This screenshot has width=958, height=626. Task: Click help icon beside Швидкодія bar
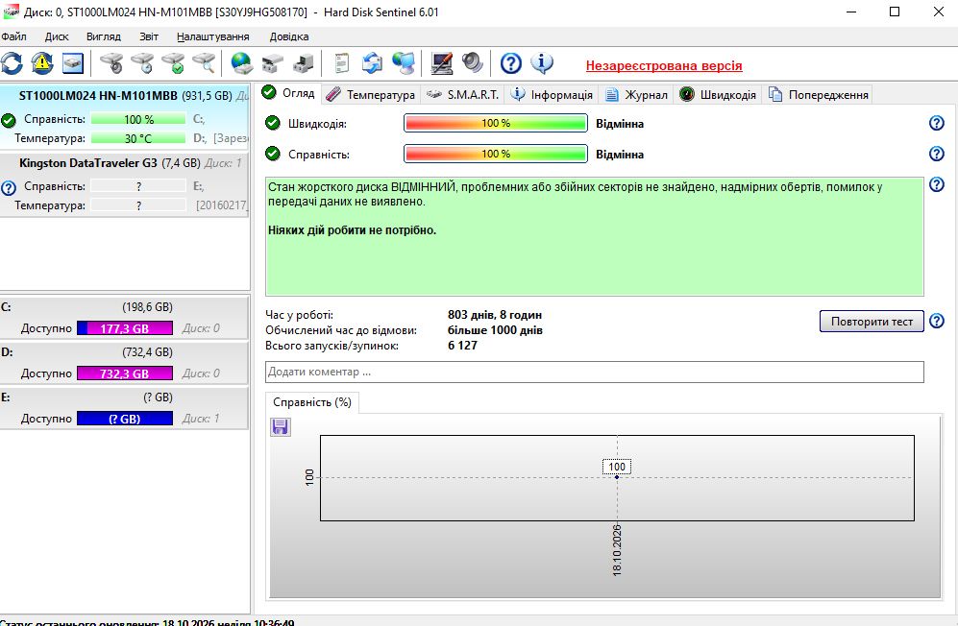pyautogui.click(x=937, y=123)
